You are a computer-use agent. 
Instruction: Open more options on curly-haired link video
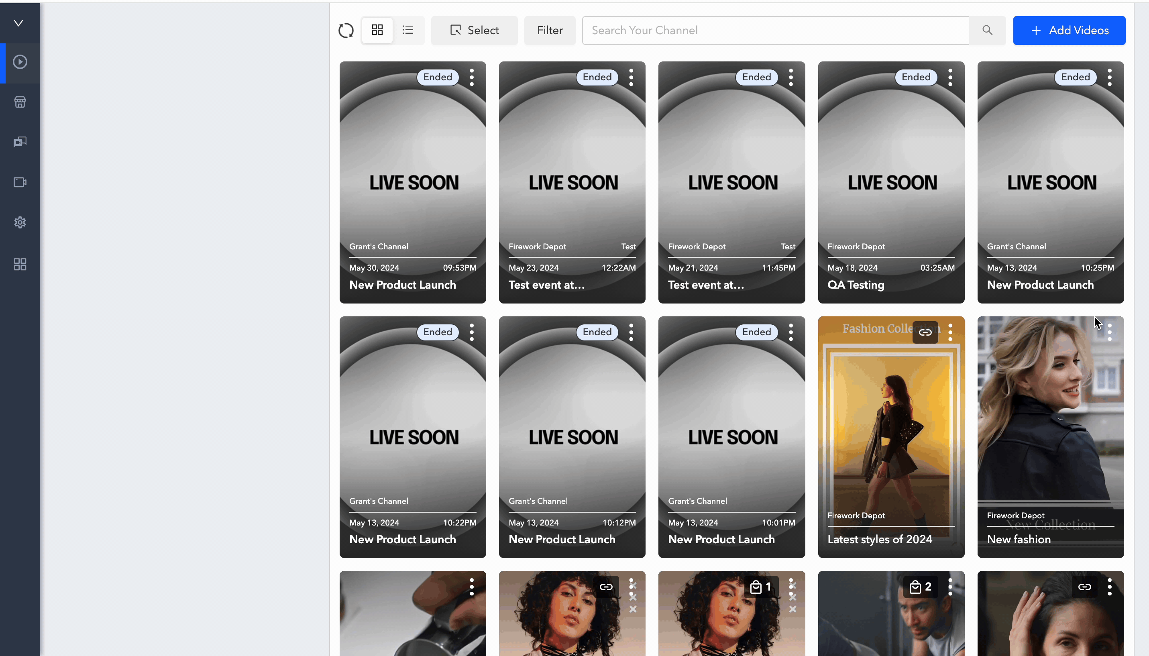631,587
